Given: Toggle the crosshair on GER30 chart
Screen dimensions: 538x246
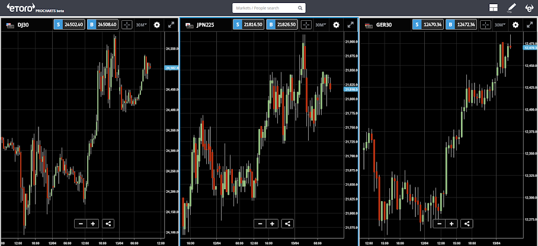Looking at the screenshot, I should (x=485, y=25).
